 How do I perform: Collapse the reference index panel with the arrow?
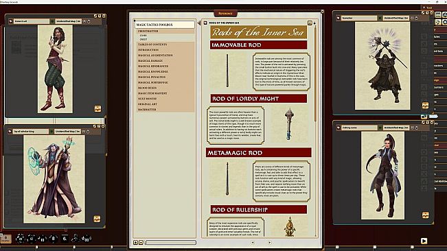[x=198, y=23]
